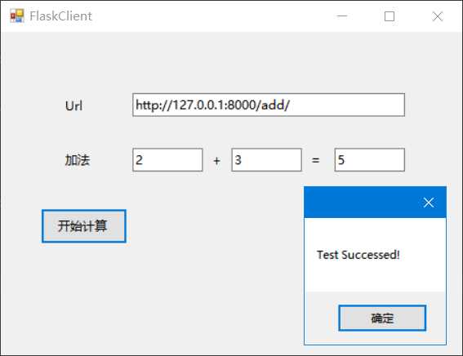Image resolution: width=463 pixels, height=356 pixels.
Task: Minimize the FlaskClient window
Action: point(342,16)
